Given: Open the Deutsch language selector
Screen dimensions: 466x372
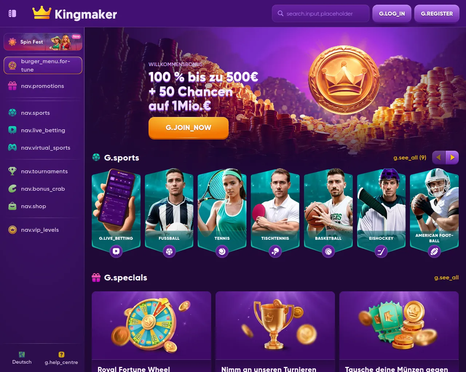Looking at the screenshot, I should tap(22, 358).
